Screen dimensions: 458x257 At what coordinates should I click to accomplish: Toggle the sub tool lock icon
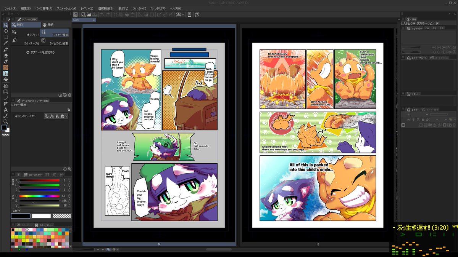coord(69,109)
